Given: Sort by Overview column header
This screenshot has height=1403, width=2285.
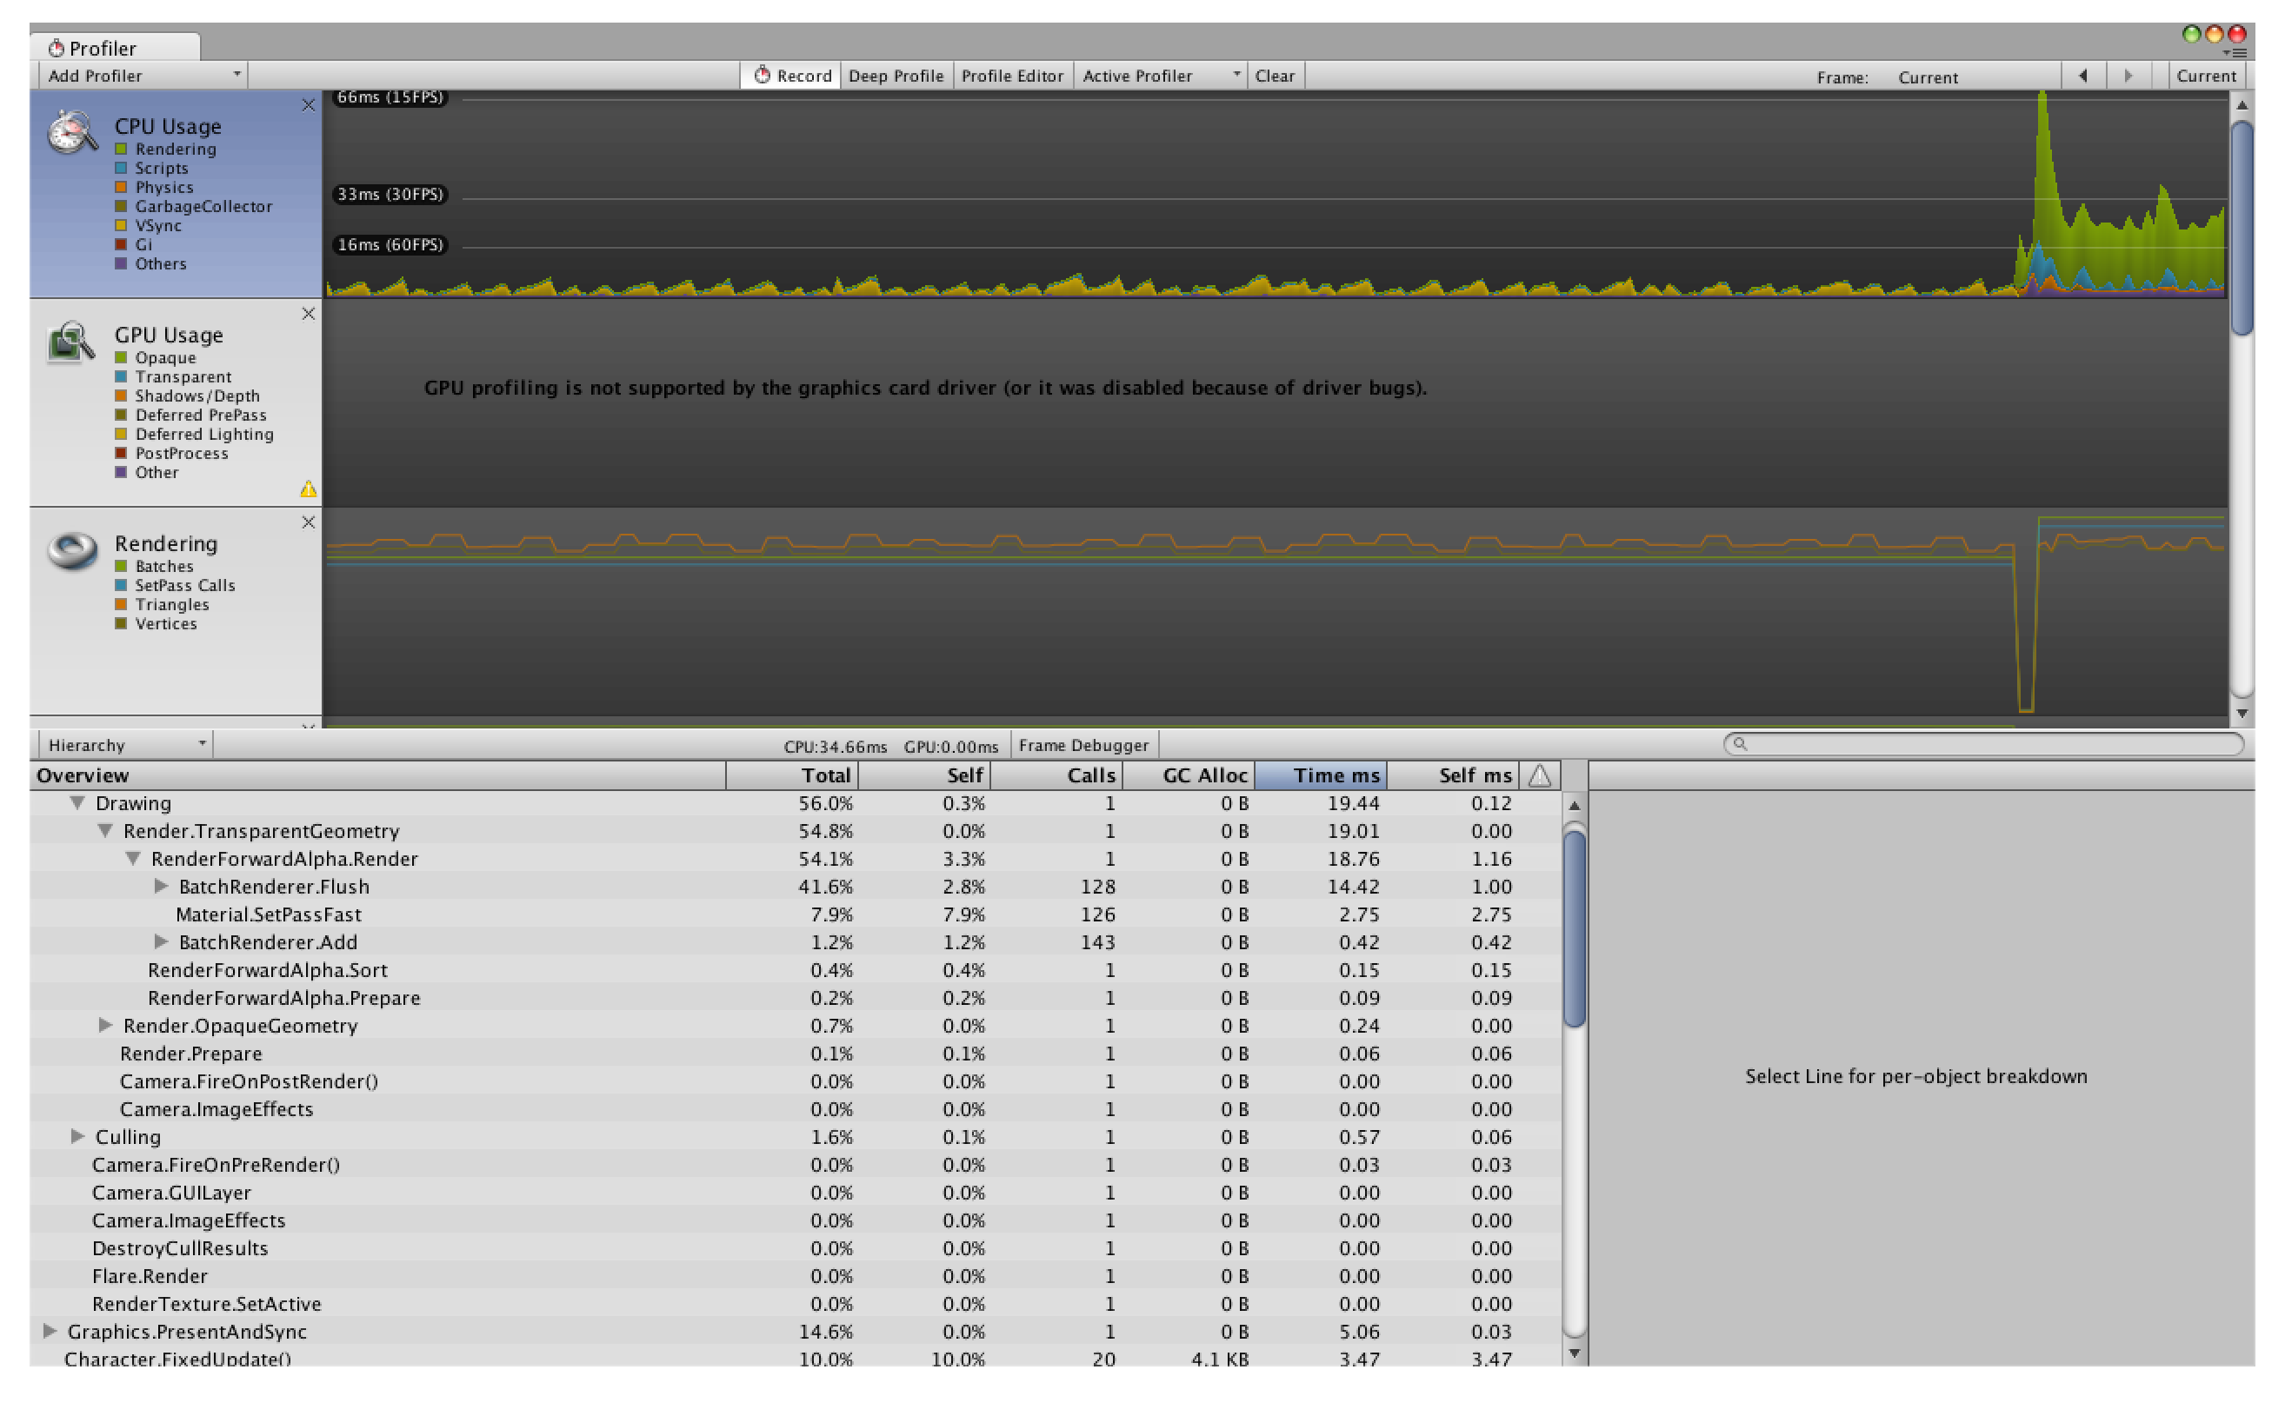Looking at the screenshot, I should click(377, 775).
